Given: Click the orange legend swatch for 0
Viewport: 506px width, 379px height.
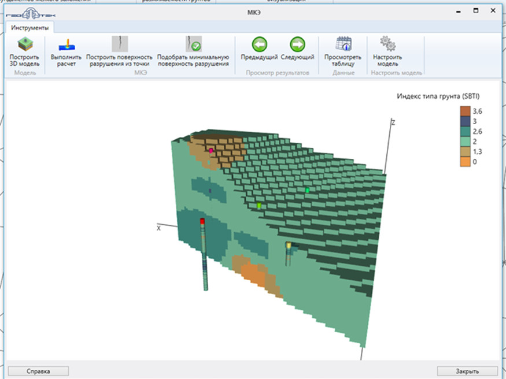Looking at the screenshot, I should pyautogui.click(x=465, y=162).
